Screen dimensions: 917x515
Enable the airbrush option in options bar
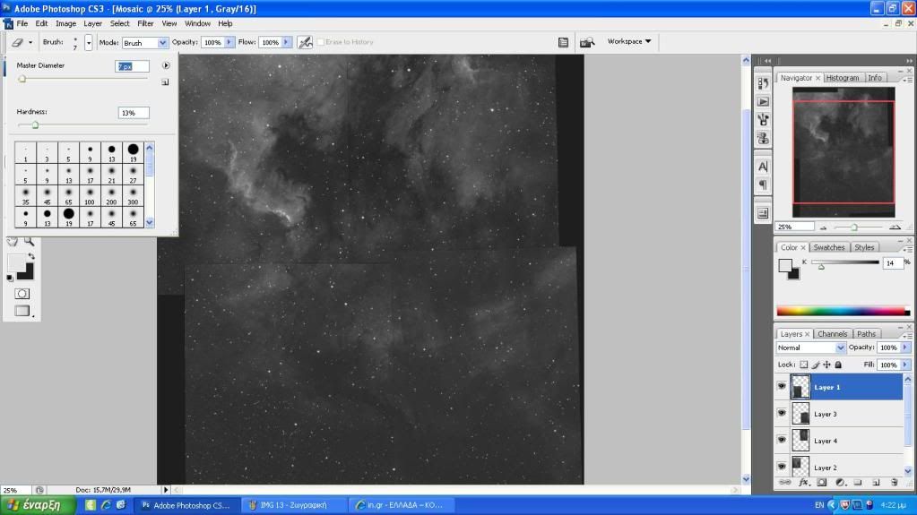click(x=305, y=42)
